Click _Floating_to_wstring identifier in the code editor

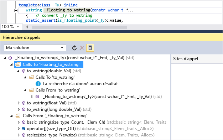click(67, 10)
